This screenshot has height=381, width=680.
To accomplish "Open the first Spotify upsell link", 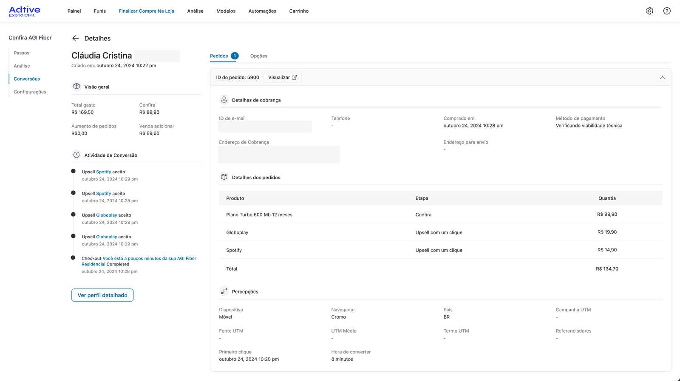I will [x=103, y=172].
